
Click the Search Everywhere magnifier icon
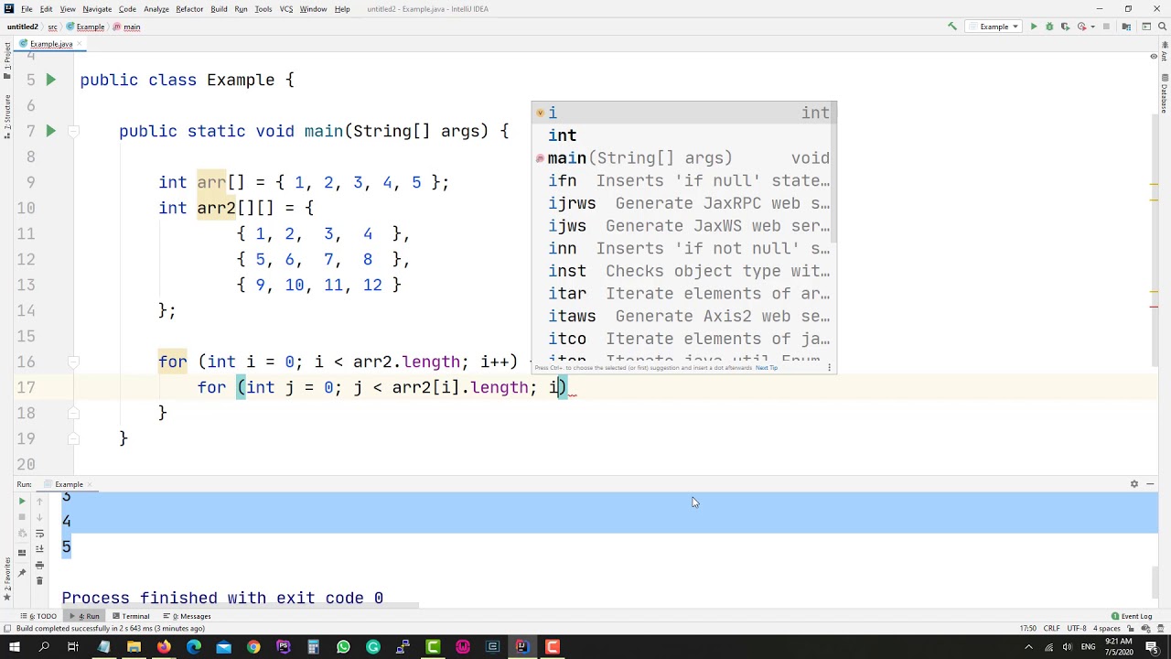pyautogui.click(x=1161, y=27)
